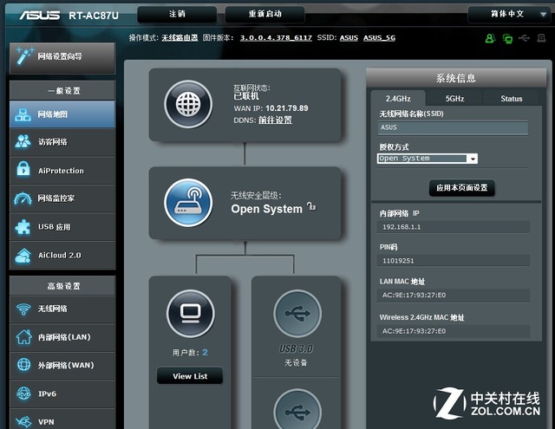
Task: Click the grey USB status icon at top
Action: 524,38
